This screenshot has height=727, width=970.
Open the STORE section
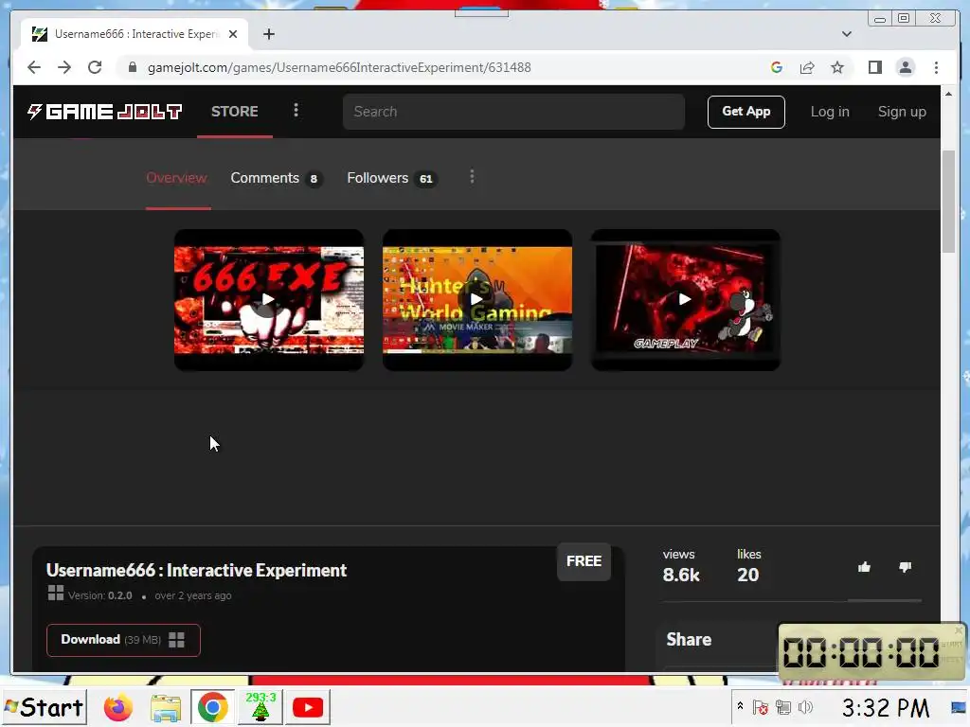tap(235, 112)
